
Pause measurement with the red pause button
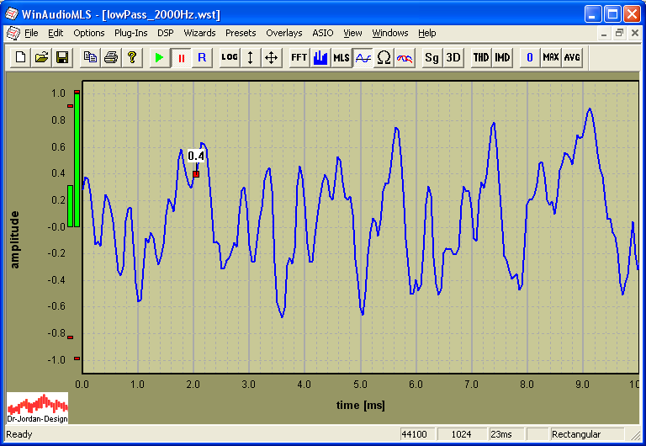point(180,57)
